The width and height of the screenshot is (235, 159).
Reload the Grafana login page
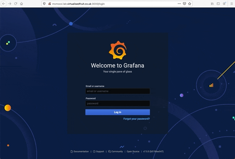(x=15, y=4)
